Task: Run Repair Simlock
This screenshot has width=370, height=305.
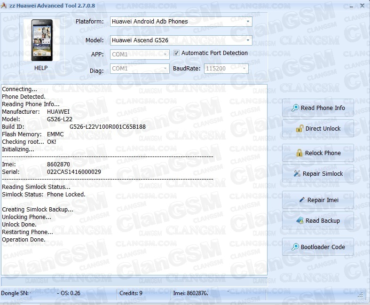Action: point(318,173)
